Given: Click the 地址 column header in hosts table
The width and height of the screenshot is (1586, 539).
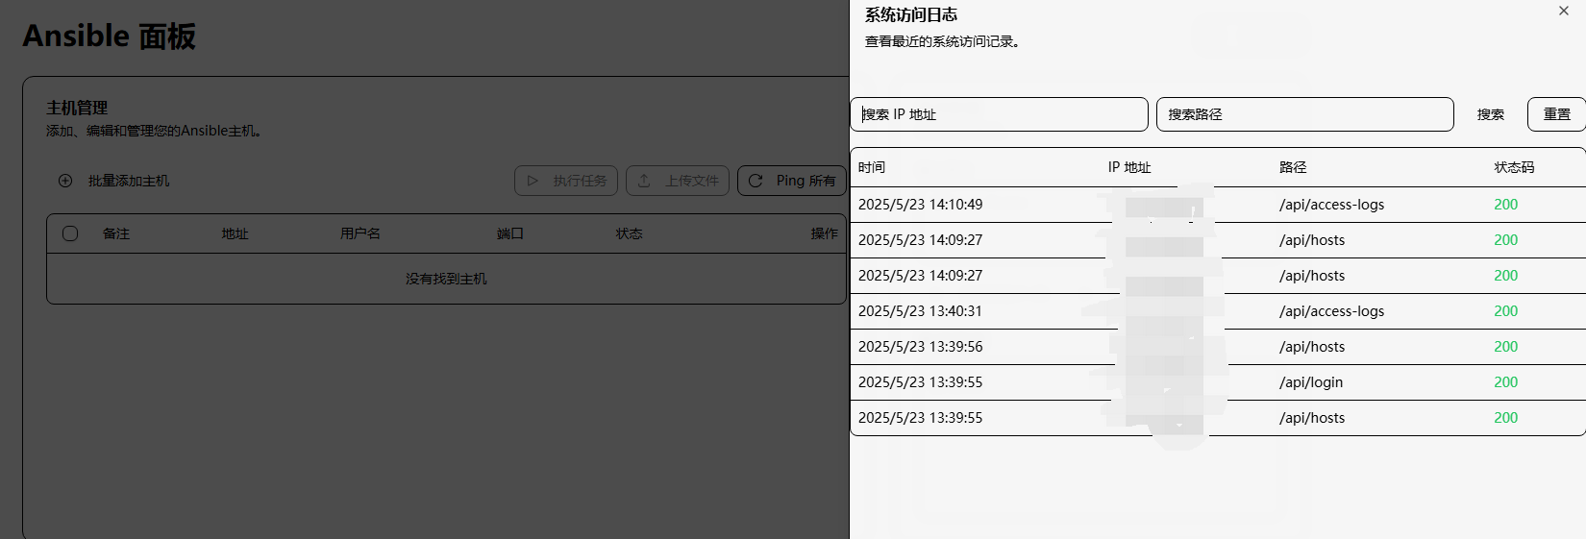Looking at the screenshot, I should 235,233.
